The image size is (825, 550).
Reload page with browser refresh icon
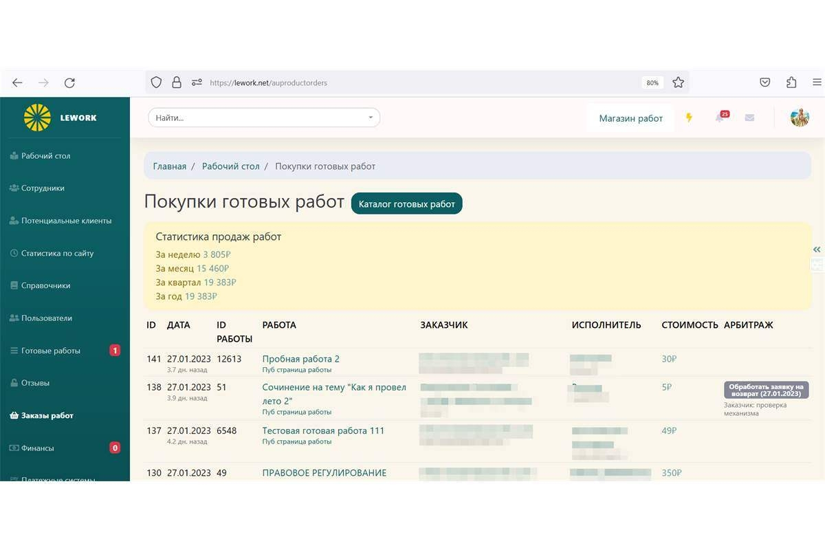[69, 82]
